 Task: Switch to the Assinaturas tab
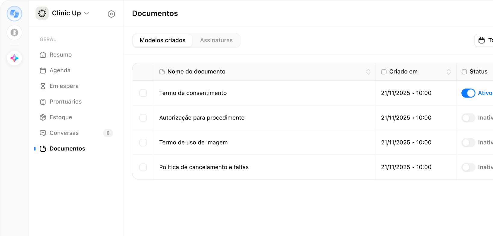pos(216,40)
